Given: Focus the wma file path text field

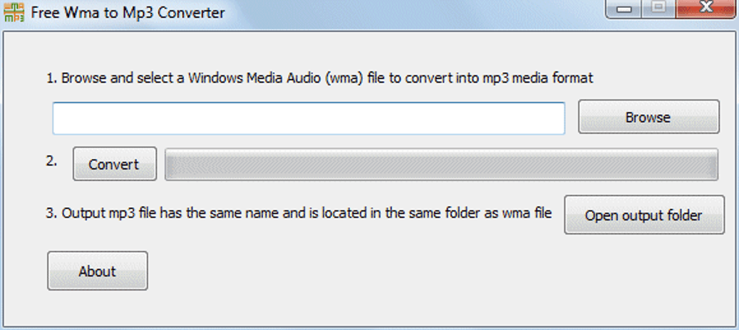Looking at the screenshot, I should [308, 118].
